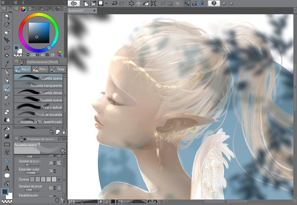297x205 pixels.
Task: Clear selection with the dotted burst icon
Action: point(131,3)
